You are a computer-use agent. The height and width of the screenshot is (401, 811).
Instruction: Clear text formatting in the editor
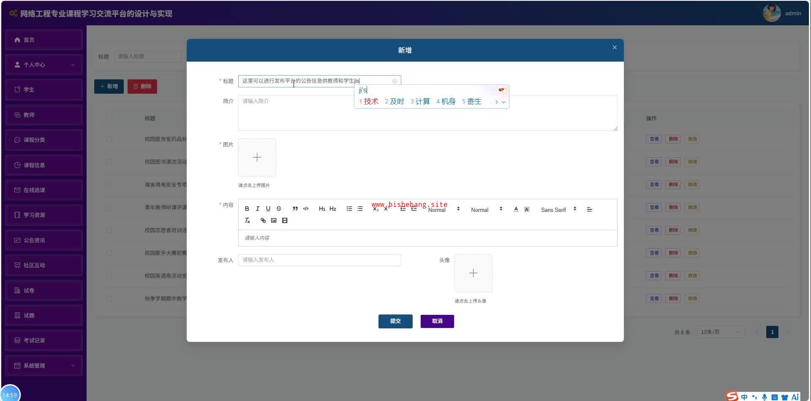tap(248, 220)
